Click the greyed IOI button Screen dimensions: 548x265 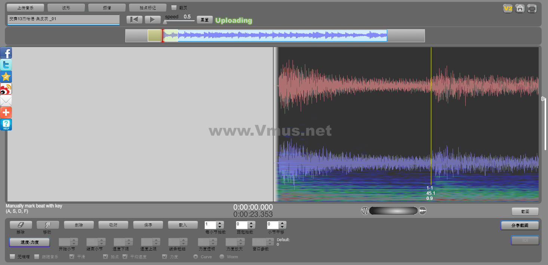pyautogui.click(x=525, y=240)
